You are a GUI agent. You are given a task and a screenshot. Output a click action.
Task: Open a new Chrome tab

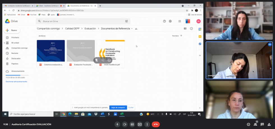click(100, 6)
